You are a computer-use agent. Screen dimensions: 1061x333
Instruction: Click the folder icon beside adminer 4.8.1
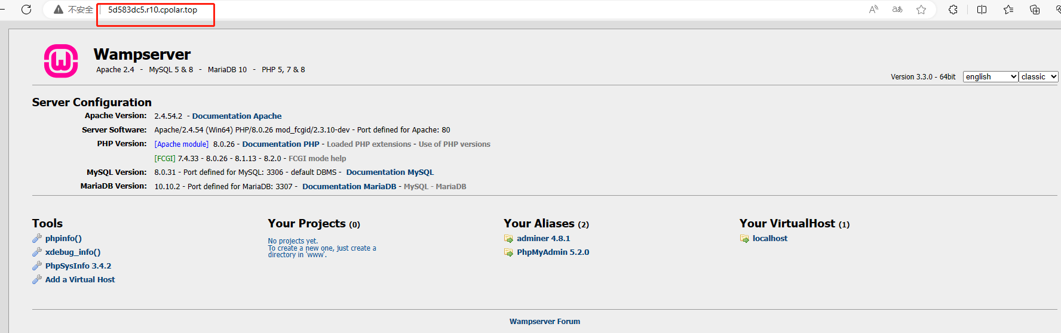(x=508, y=238)
